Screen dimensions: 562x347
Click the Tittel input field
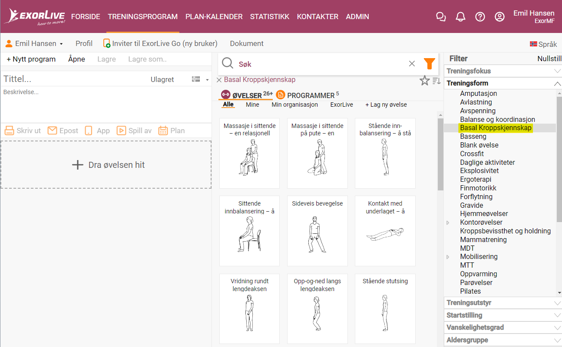coord(74,79)
